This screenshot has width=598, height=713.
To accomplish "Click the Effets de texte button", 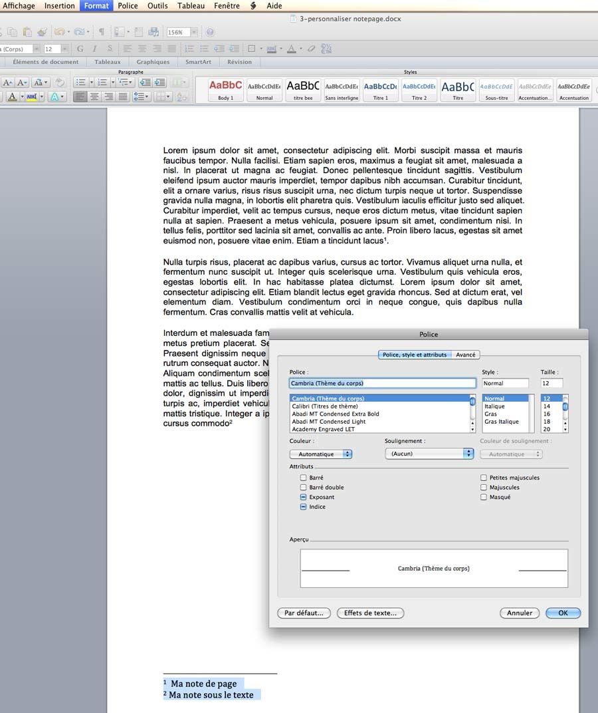I will [x=370, y=613].
